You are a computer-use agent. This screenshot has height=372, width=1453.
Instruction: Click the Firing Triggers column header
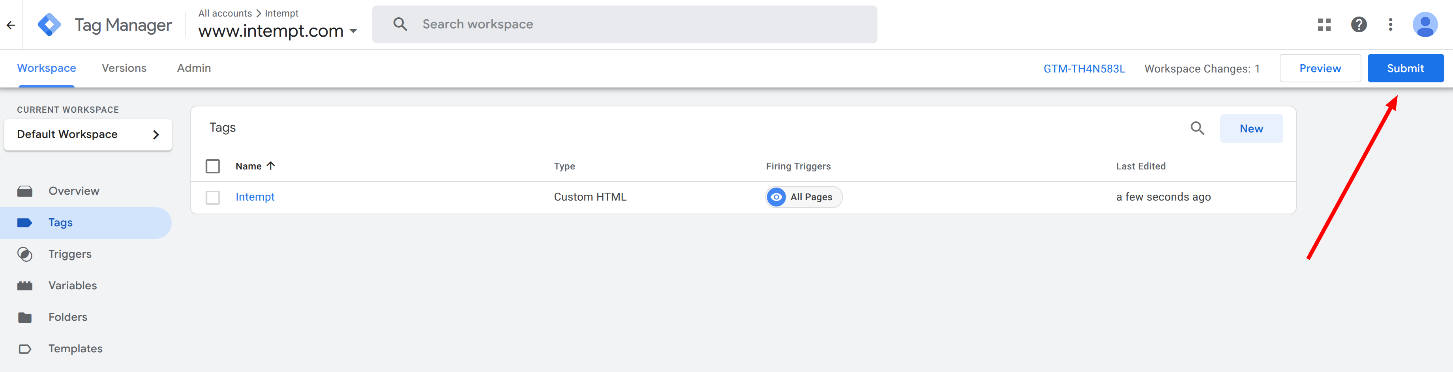[x=798, y=166]
